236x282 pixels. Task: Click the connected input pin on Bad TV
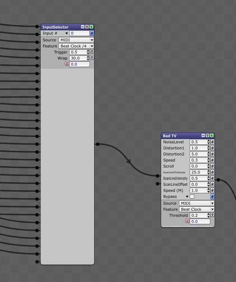tap(158, 176)
